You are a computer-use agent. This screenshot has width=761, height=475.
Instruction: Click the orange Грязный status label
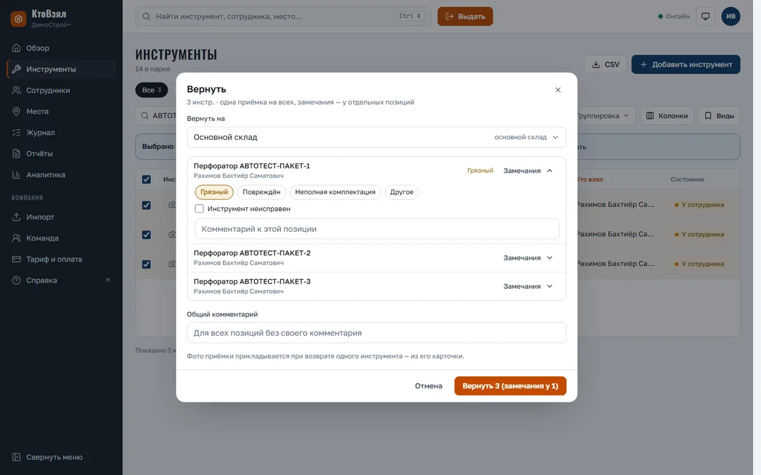(480, 171)
